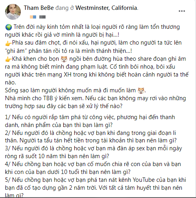Click question 2 line starting "2/ Nếu người đó"
Viewport: 196px width, 198px height.
click(x=90, y=133)
